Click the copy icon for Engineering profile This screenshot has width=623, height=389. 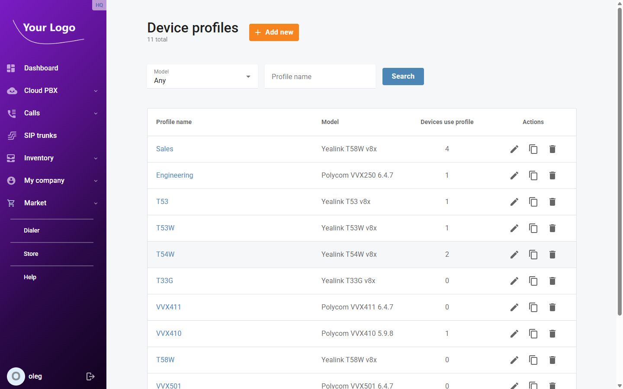click(x=533, y=175)
